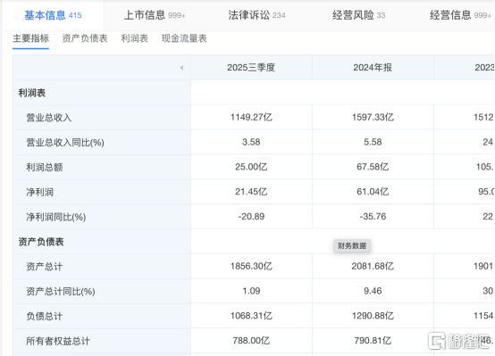
Task: Click the 资产负债表 section heading in table
Action: [41, 242]
